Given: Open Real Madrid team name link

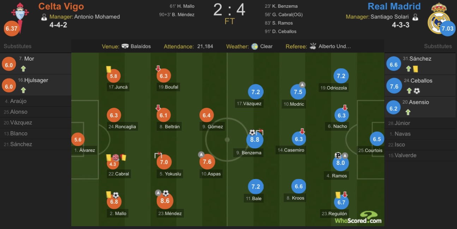Looking at the screenshot, I should [x=394, y=6].
